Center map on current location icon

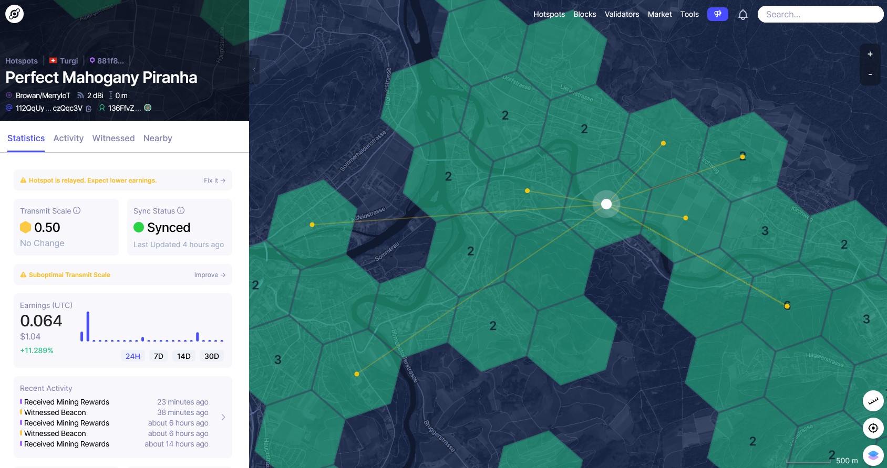click(x=873, y=428)
